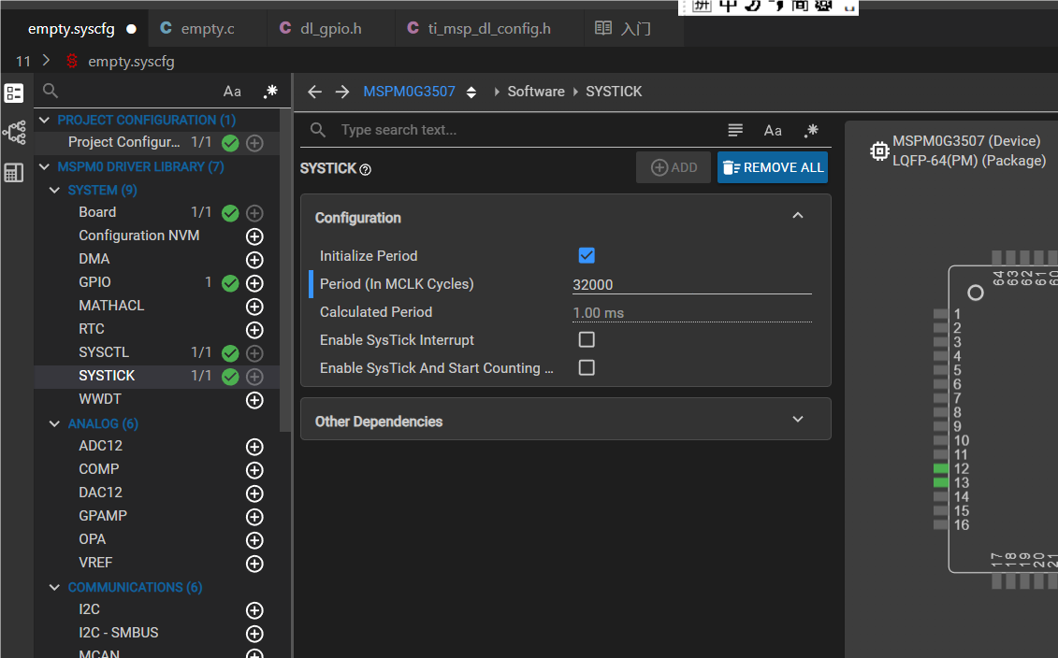
Task: Open the sidebar dependency tree view icon
Action: pos(14,133)
